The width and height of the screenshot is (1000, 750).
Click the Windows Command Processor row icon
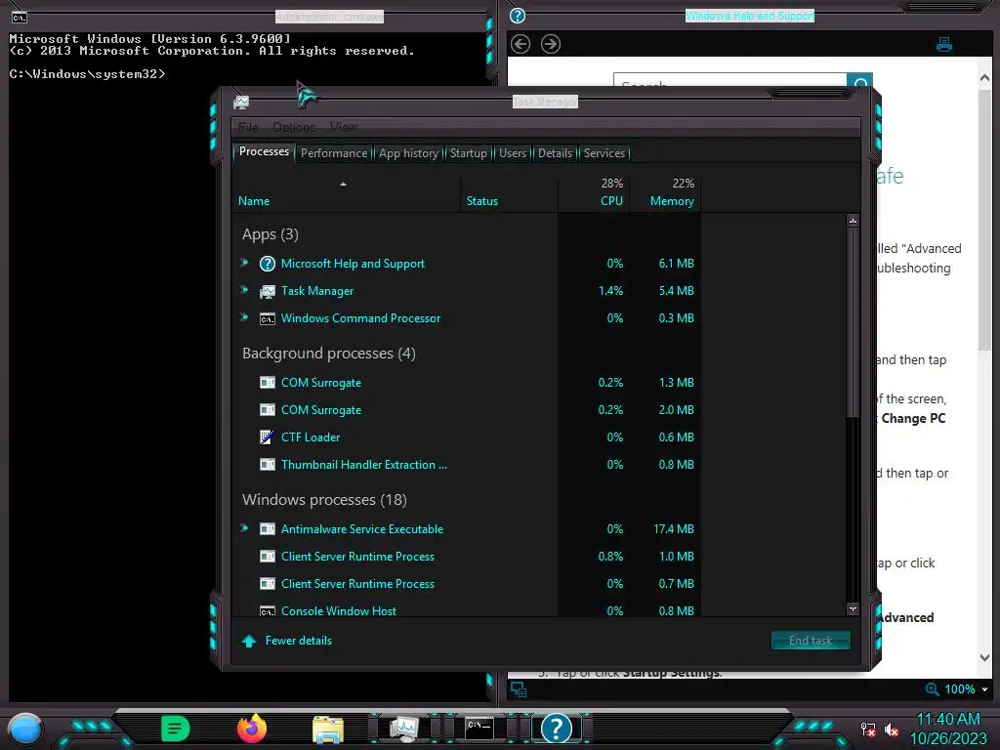point(268,319)
